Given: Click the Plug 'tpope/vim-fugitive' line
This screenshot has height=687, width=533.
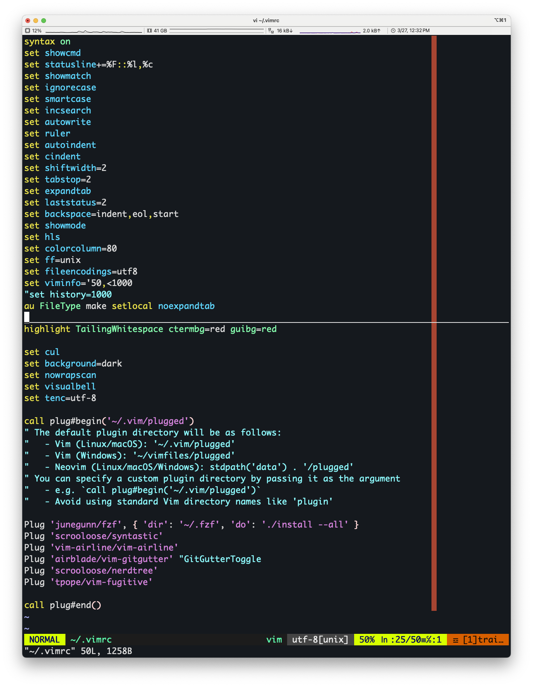Looking at the screenshot, I should (x=88, y=582).
